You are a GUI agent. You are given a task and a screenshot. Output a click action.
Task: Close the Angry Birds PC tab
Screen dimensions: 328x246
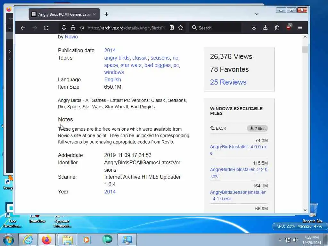point(94,14)
